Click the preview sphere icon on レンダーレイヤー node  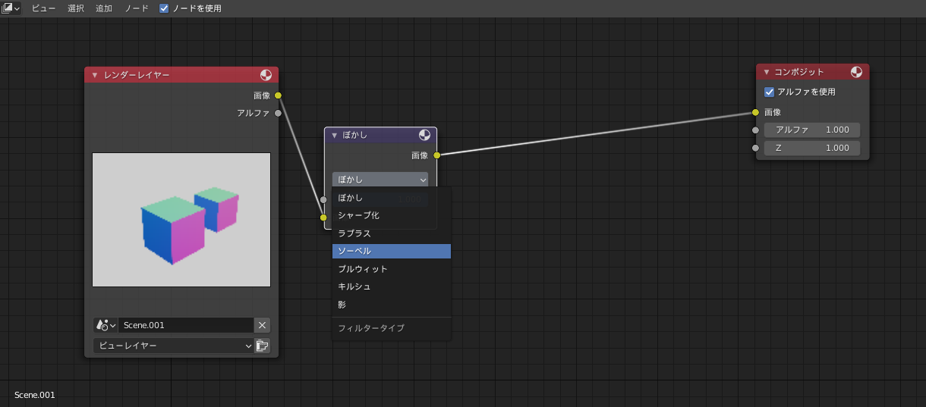266,75
